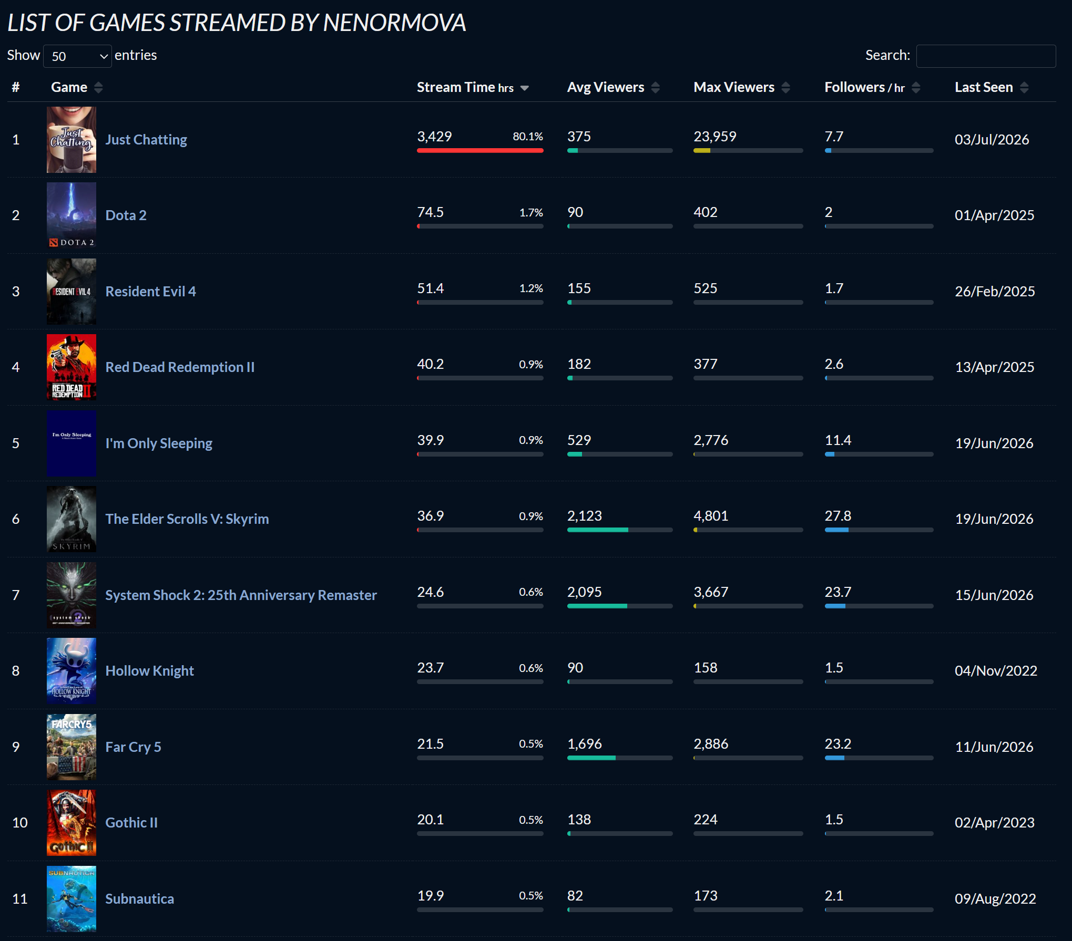Image resolution: width=1072 pixels, height=941 pixels.
Task: Click System Shock 2's green avg viewers bar
Action: (597, 606)
